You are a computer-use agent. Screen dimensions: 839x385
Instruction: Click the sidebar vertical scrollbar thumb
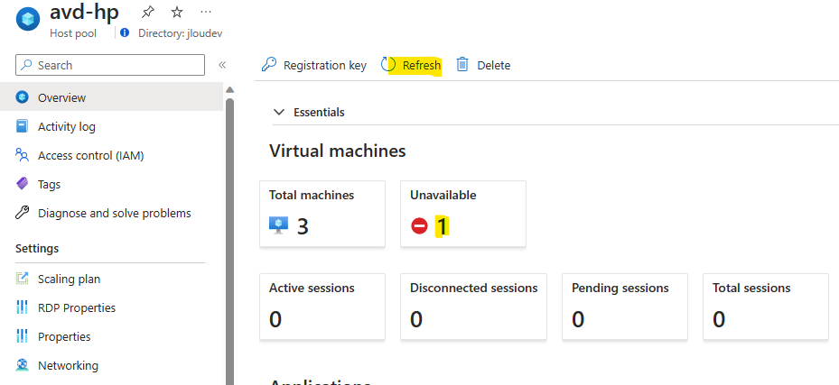[230, 241]
